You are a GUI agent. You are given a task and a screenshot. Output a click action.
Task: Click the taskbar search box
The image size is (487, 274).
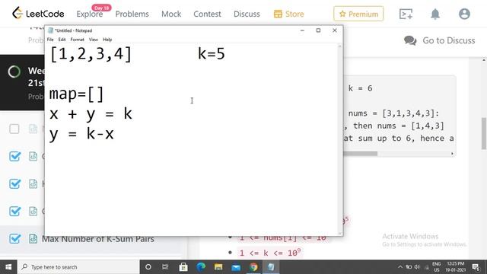(x=78, y=267)
